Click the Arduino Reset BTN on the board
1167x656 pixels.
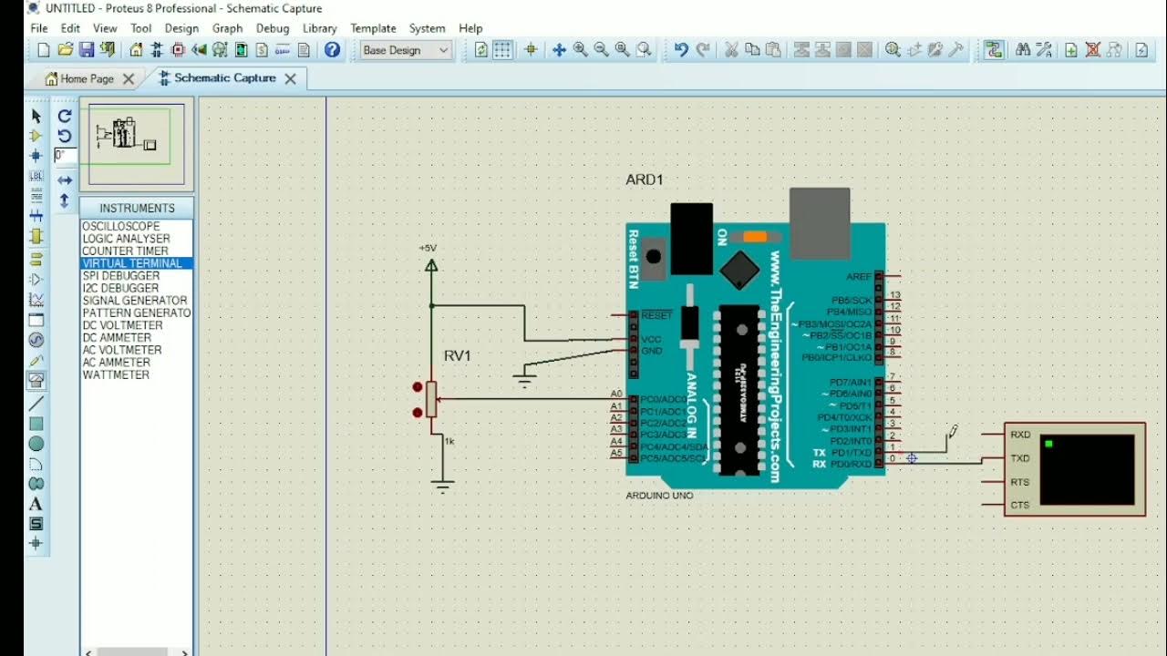653,257
